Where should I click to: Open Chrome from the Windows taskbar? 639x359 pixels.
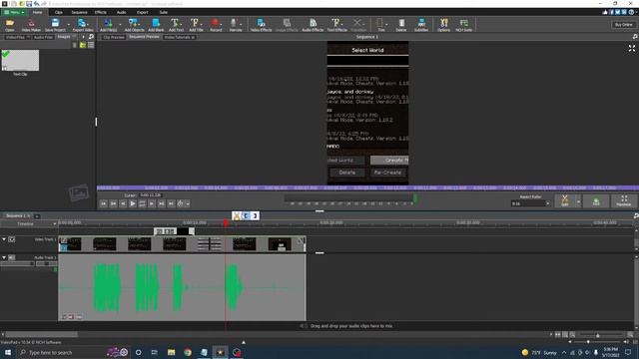pos(188,352)
